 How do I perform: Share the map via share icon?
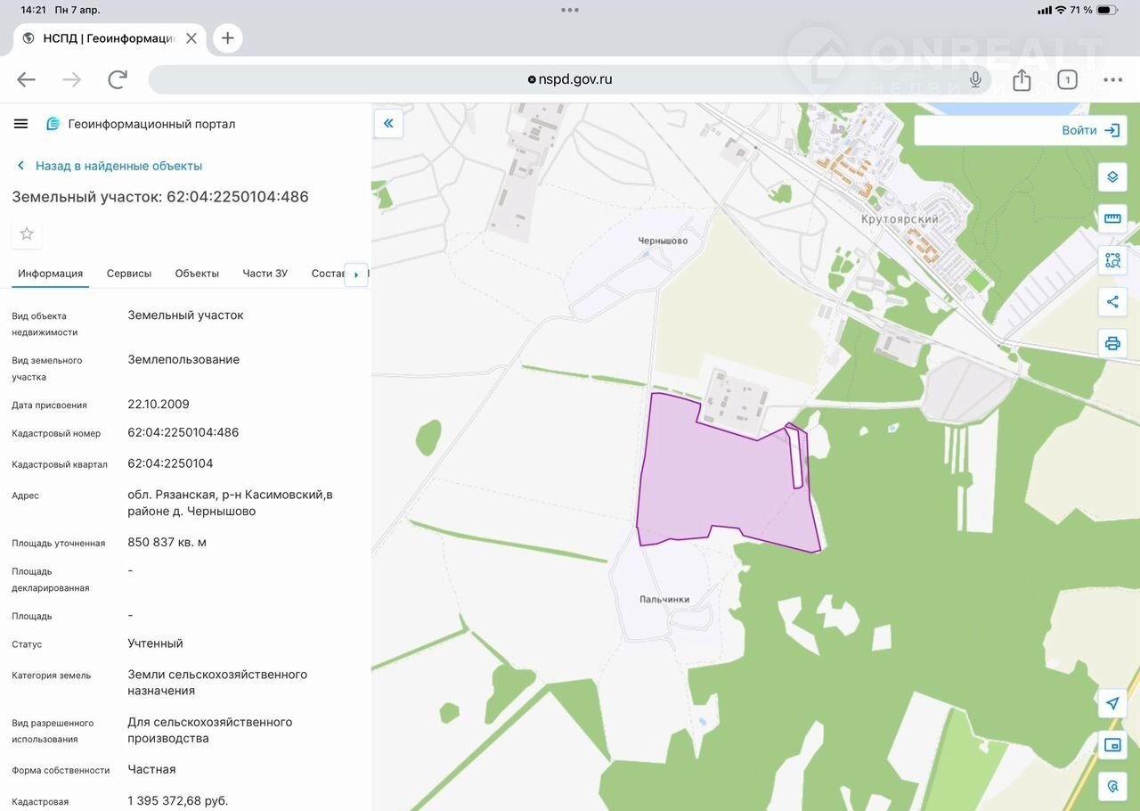point(1112,302)
